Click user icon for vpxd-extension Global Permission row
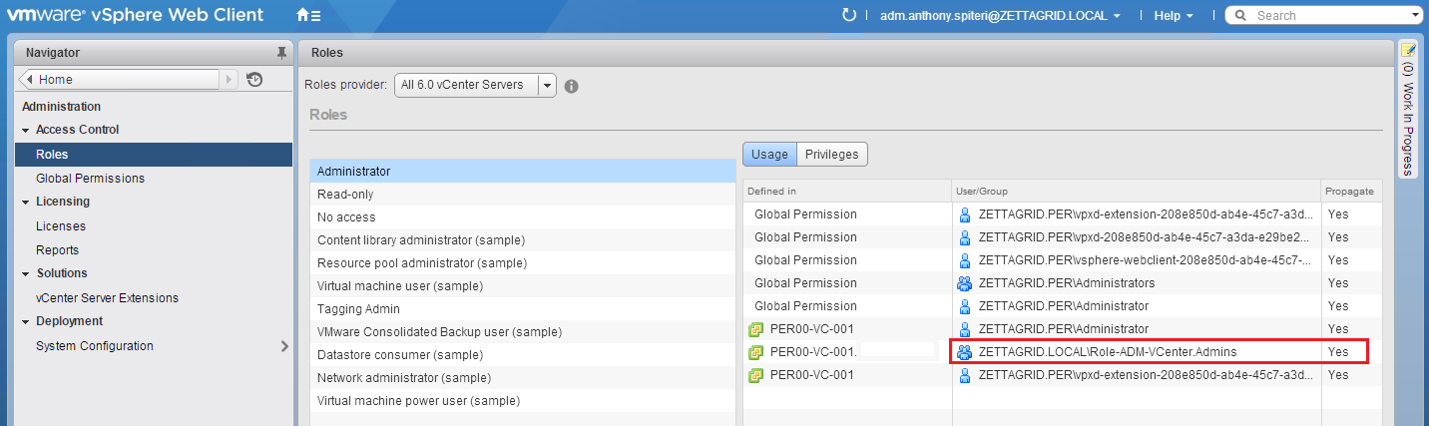Image resolution: width=1429 pixels, height=426 pixels. pos(964,214)
